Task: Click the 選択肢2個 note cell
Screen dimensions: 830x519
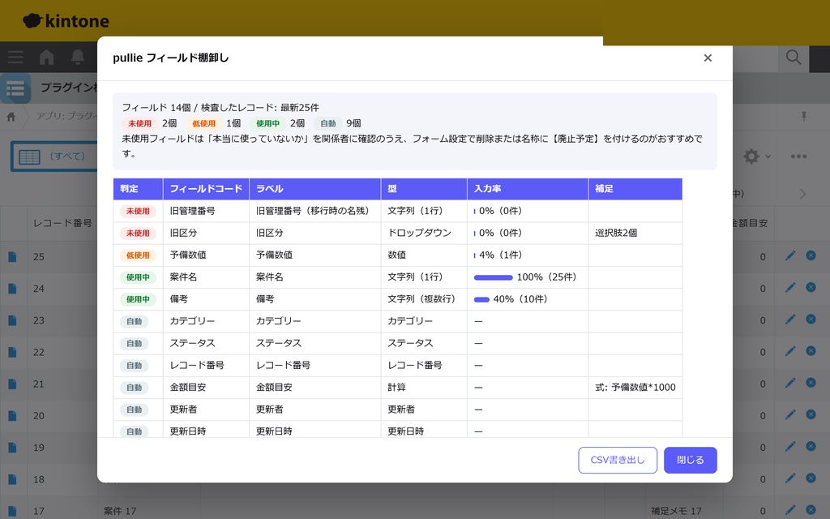Action: coord(635,234)
